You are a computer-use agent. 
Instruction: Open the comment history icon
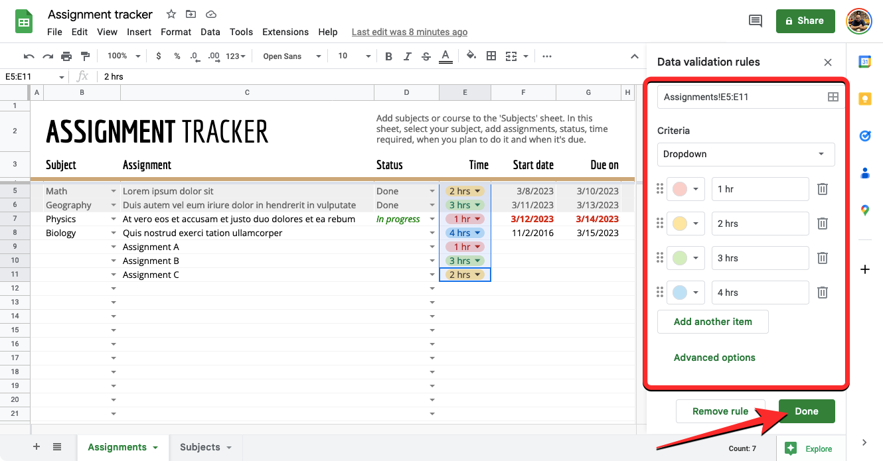pos(756,21)
